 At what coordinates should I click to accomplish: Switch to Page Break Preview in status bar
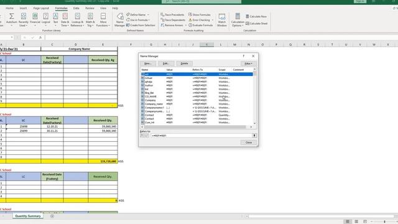pos(365,222)
